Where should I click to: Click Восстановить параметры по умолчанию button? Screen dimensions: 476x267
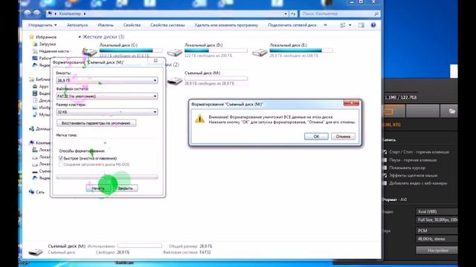(96, 123)
